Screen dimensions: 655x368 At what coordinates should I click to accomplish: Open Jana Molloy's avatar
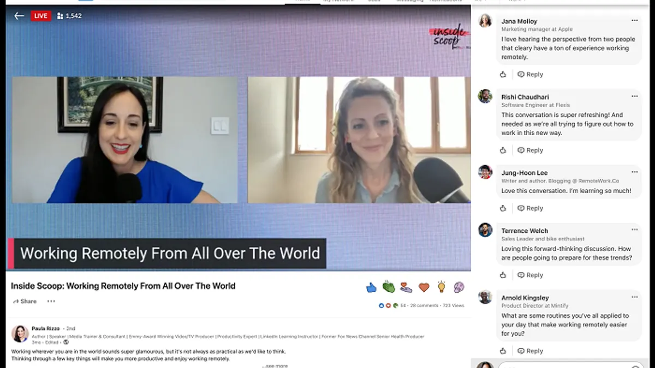click(485, 21)
